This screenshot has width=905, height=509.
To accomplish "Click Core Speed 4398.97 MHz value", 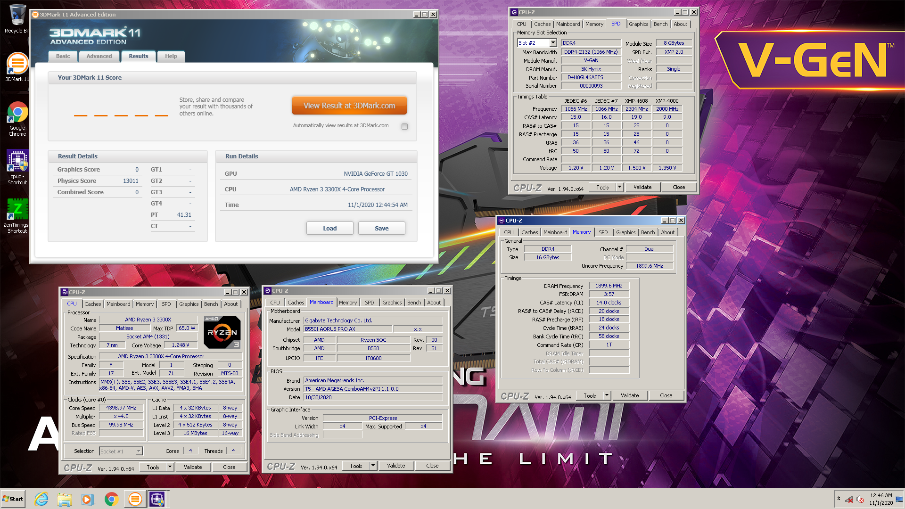I will pyautogui.click(x=121, y=408).
